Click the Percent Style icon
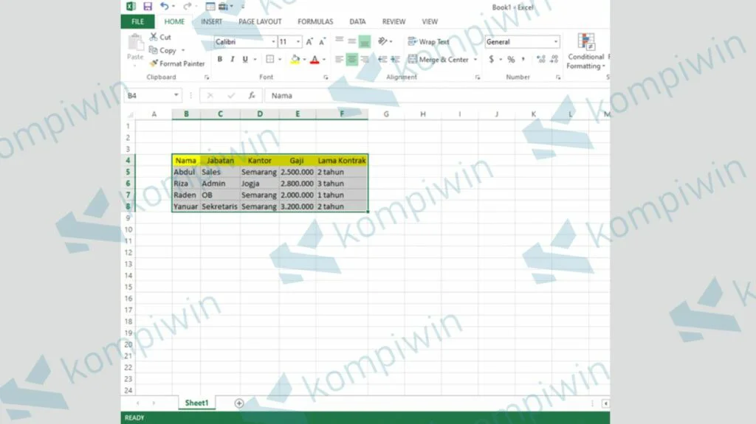The height and width of the screenshot is (424, 756). click(x=511, y=60)
